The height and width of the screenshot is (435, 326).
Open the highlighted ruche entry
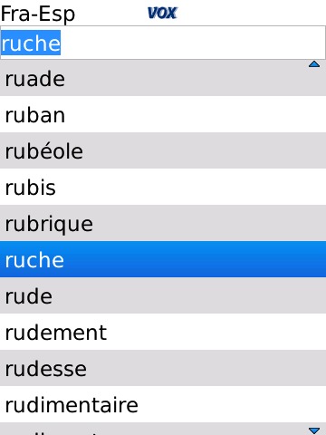(163, 259)
